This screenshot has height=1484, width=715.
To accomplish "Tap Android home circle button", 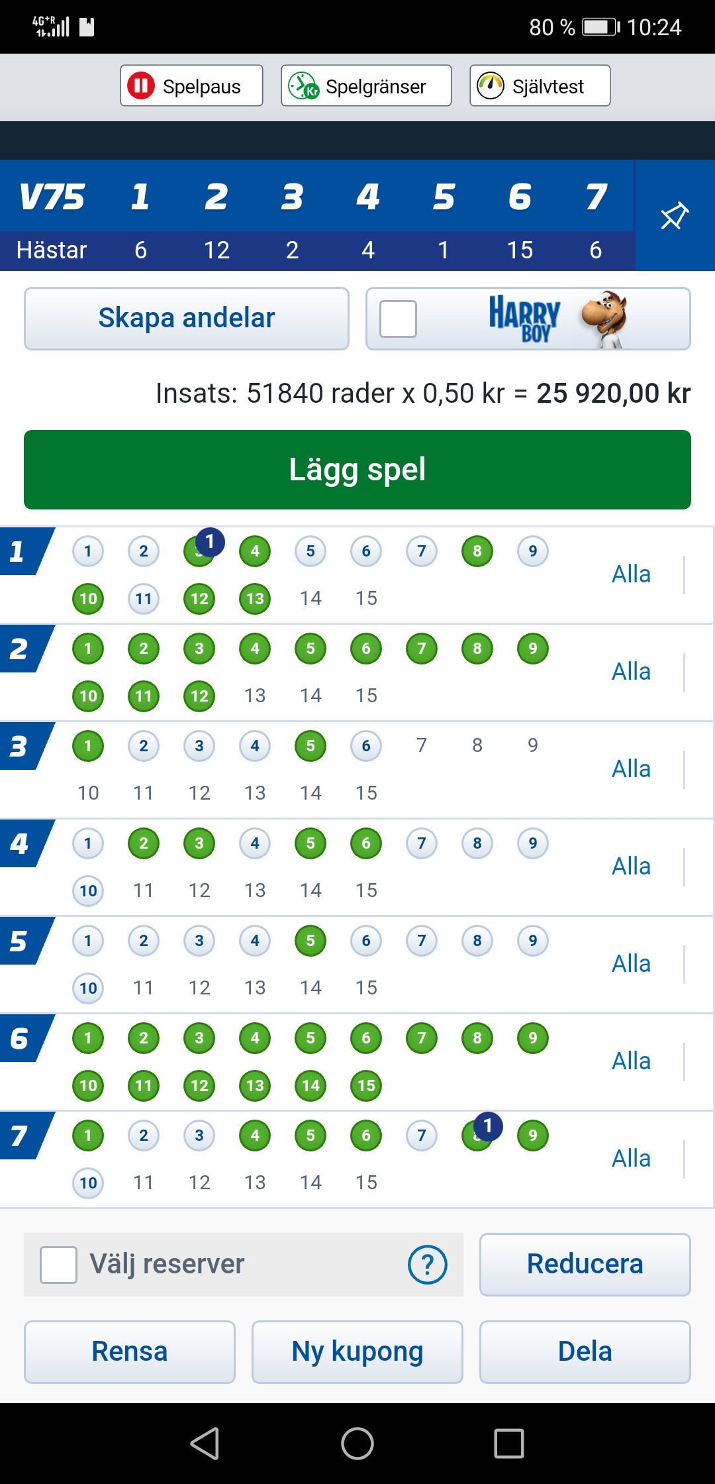I will pos(358,1444).
